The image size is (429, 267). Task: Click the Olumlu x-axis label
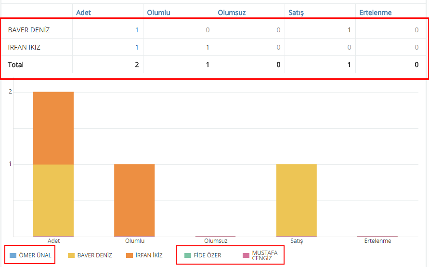point(135,240)
